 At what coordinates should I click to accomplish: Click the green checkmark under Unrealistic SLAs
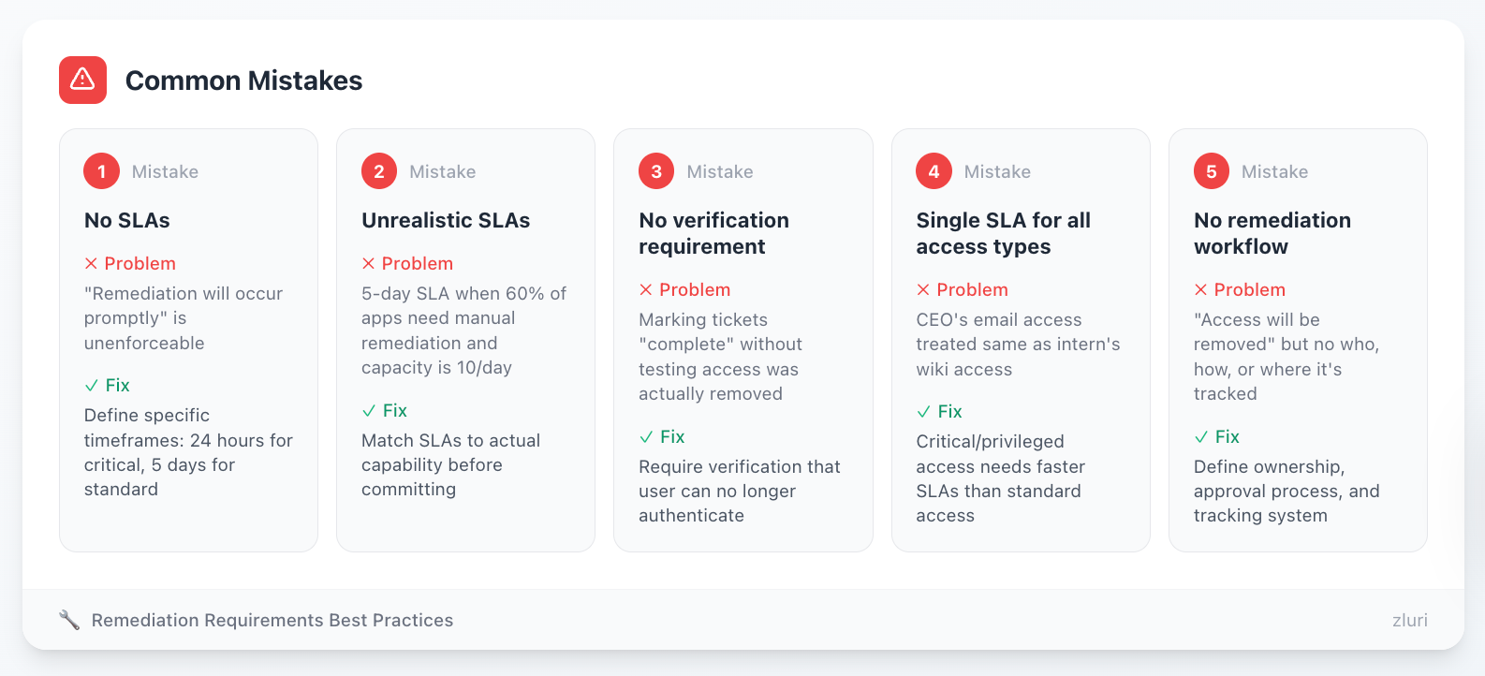(369, 411)
